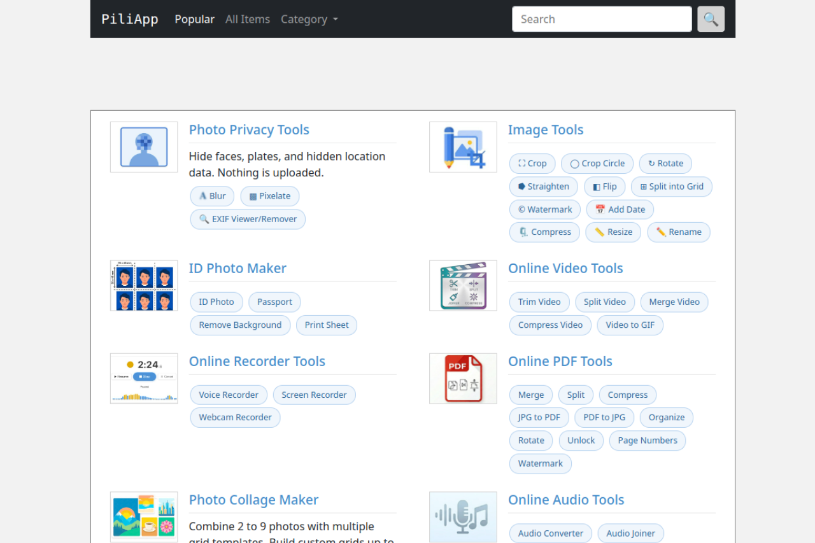Open the Online PDF Tools heading link
The image size is (815, 543).
click(560, 361)
